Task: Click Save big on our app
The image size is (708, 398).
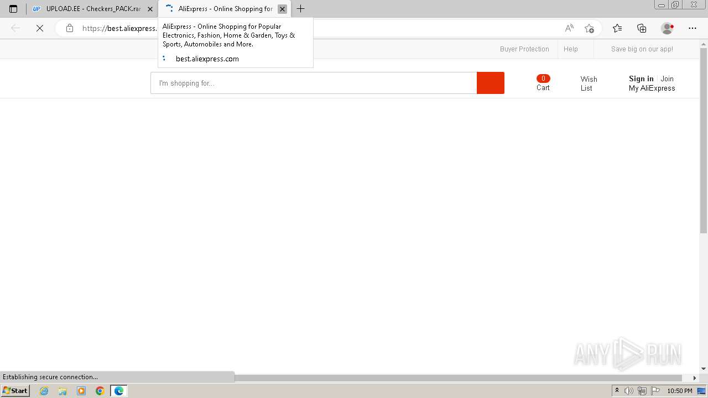Action: pos(642,49)
